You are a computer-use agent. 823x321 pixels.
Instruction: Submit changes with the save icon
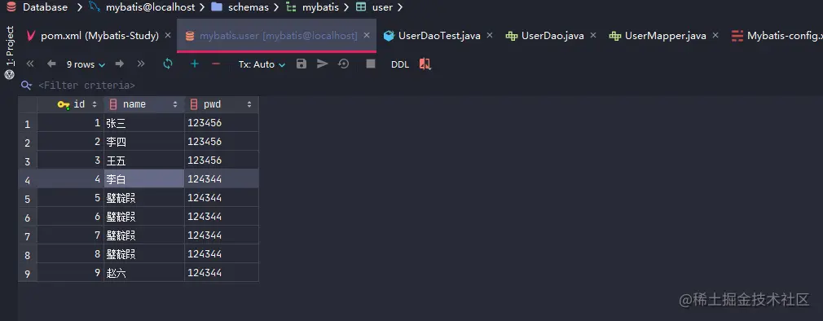pos(301,64)
